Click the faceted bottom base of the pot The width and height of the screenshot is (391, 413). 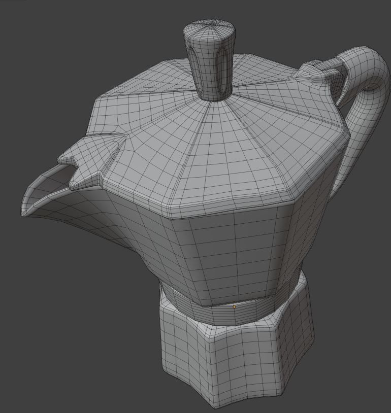237,350
